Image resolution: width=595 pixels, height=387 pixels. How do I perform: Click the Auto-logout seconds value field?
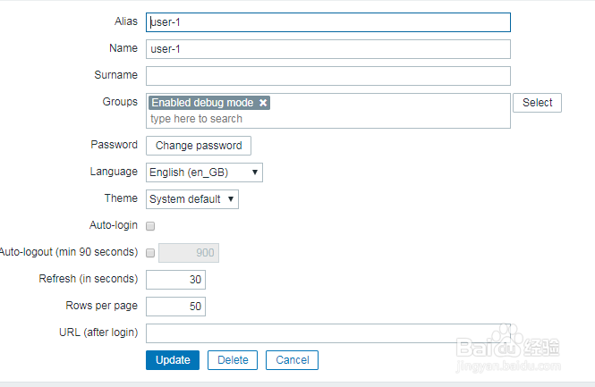click(x=189, y=253)
